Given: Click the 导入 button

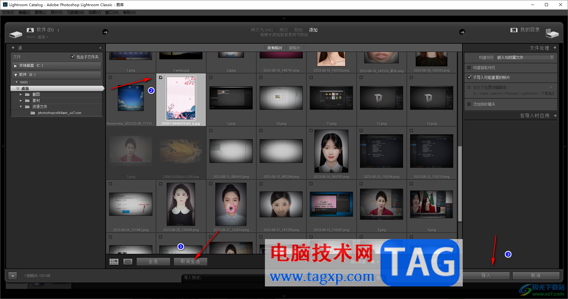Looking at the screenshot, I should point(486,276).
